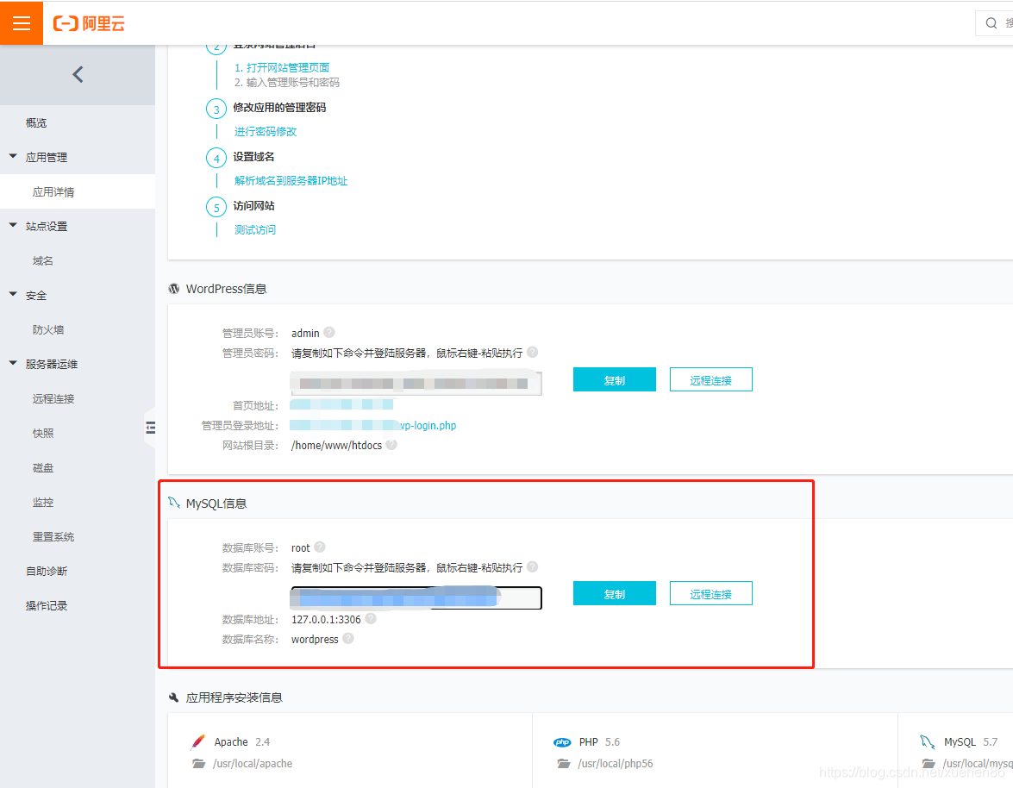This screenshot has height=788, width=1013.
Task: Click help icon after 数据库密码 instruction
Action: coord(532,566)
